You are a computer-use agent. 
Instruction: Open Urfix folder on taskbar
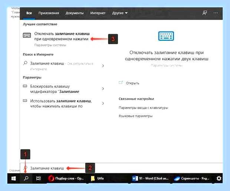98,178
